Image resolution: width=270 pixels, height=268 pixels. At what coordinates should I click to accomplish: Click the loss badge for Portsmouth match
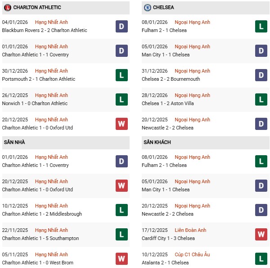(121, 75)
